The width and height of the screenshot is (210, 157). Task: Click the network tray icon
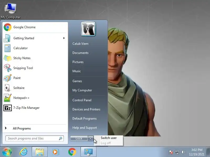click(177, 152)
